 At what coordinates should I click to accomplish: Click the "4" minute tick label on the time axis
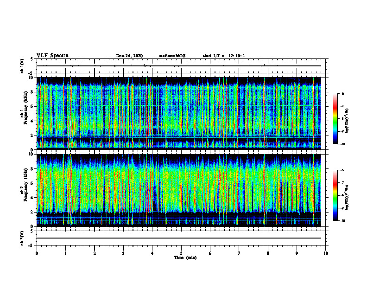pyautogui.click(x=152, y=253)
